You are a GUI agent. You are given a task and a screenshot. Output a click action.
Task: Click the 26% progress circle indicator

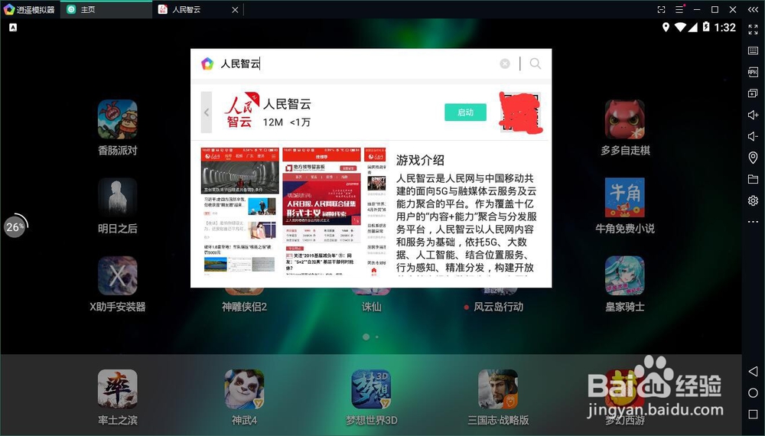pos(15,226)
